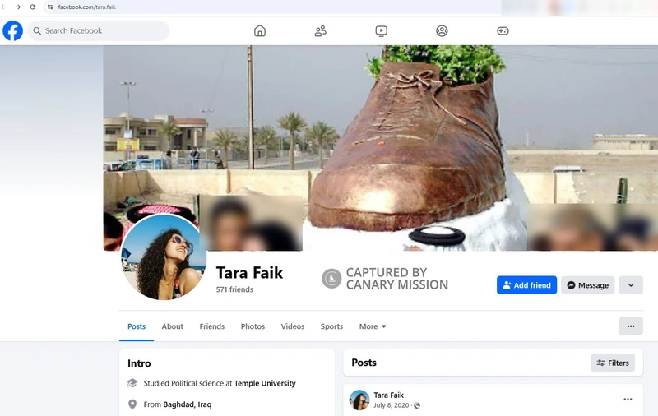
Task: Switch to the About tab
Action: tap(173, 326)
